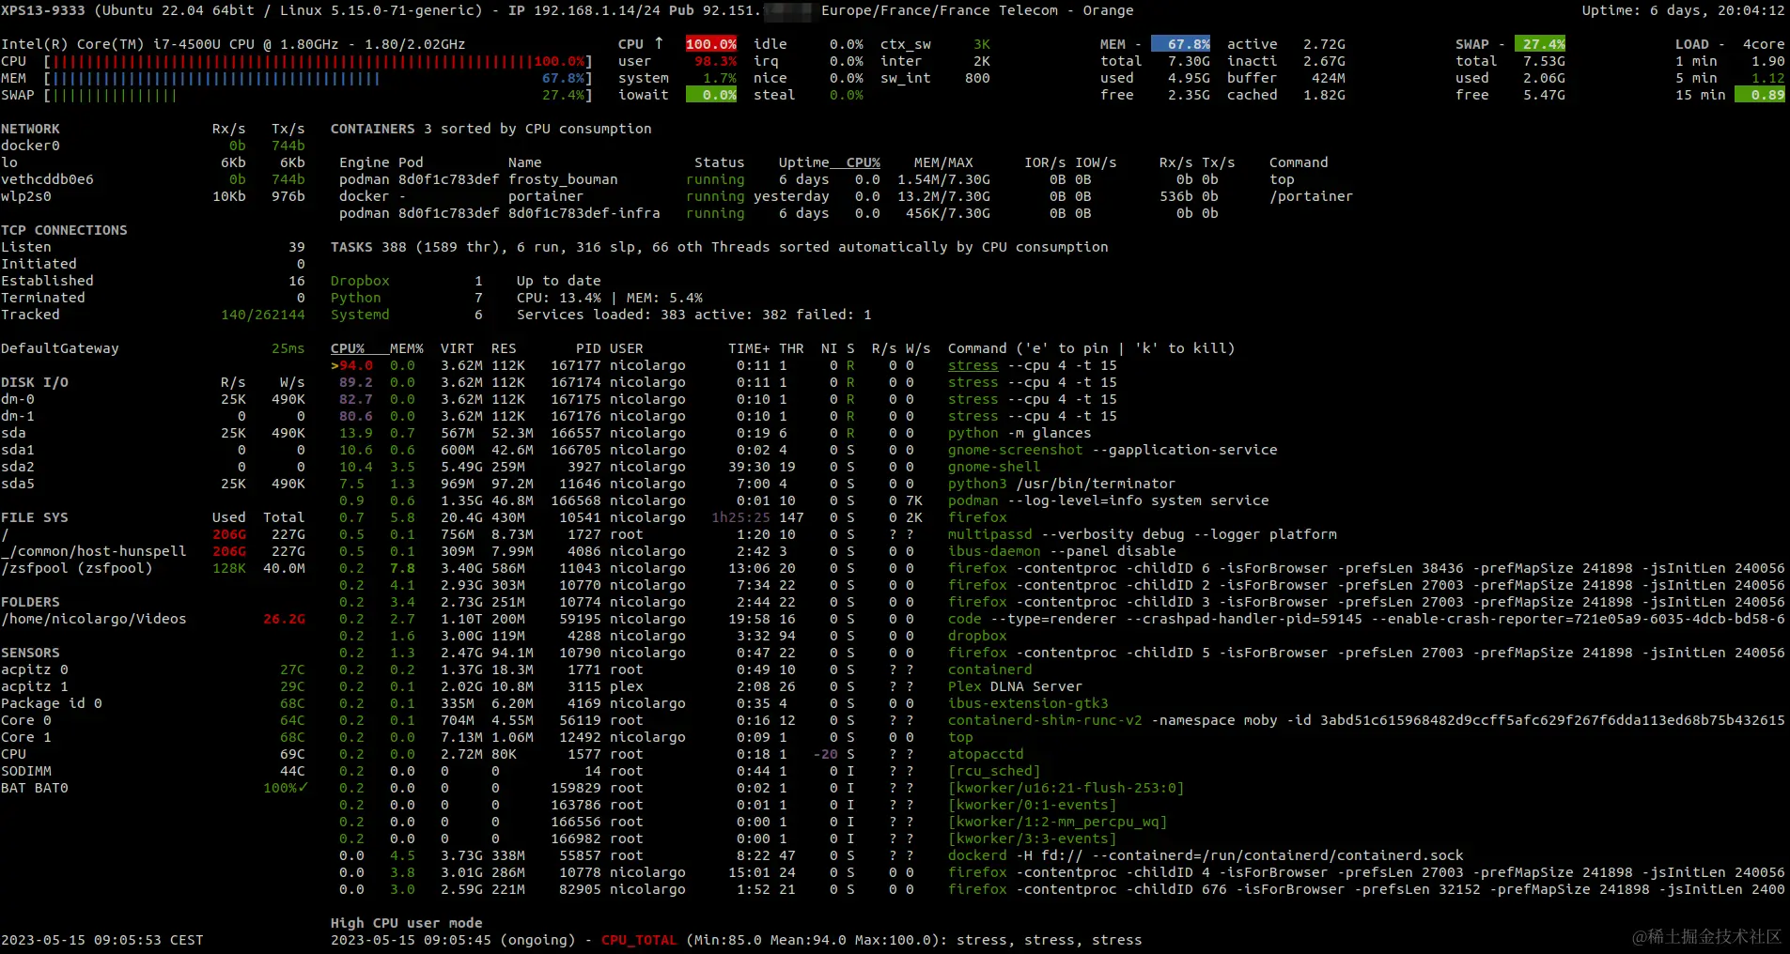Select the frosty_bouman container row name
This screenshot has height=954, width=1790.
[563, 179]
